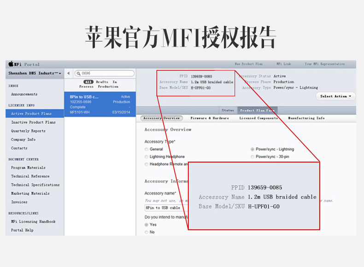This screenshot has height=267, width=364.
Task: Filter list by Production
Action: 108,87
